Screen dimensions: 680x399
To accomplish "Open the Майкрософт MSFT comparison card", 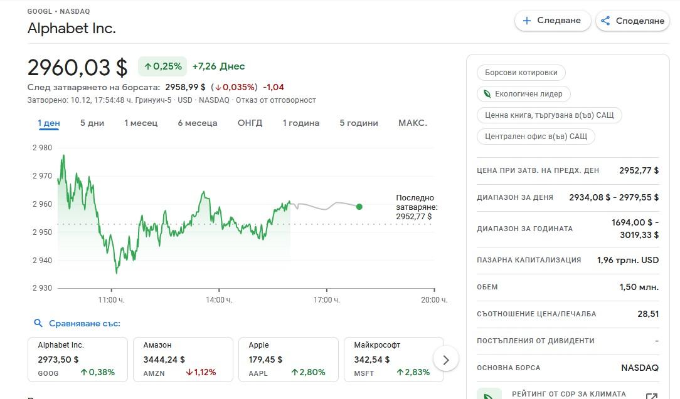I will click(394, 359).
